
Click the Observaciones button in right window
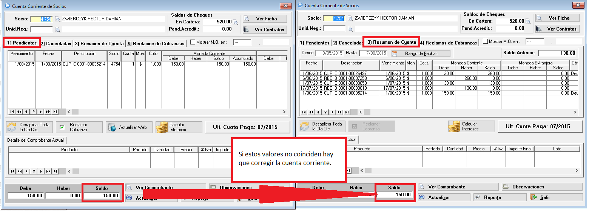point(542,187)
